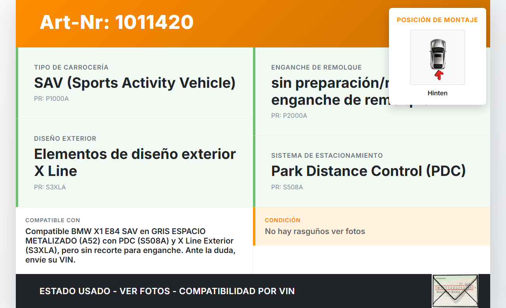Image resolution: width=506 pixels, height=308 pixels.
Task: Click the 'Hinten' position label
Action: point(438,93)
